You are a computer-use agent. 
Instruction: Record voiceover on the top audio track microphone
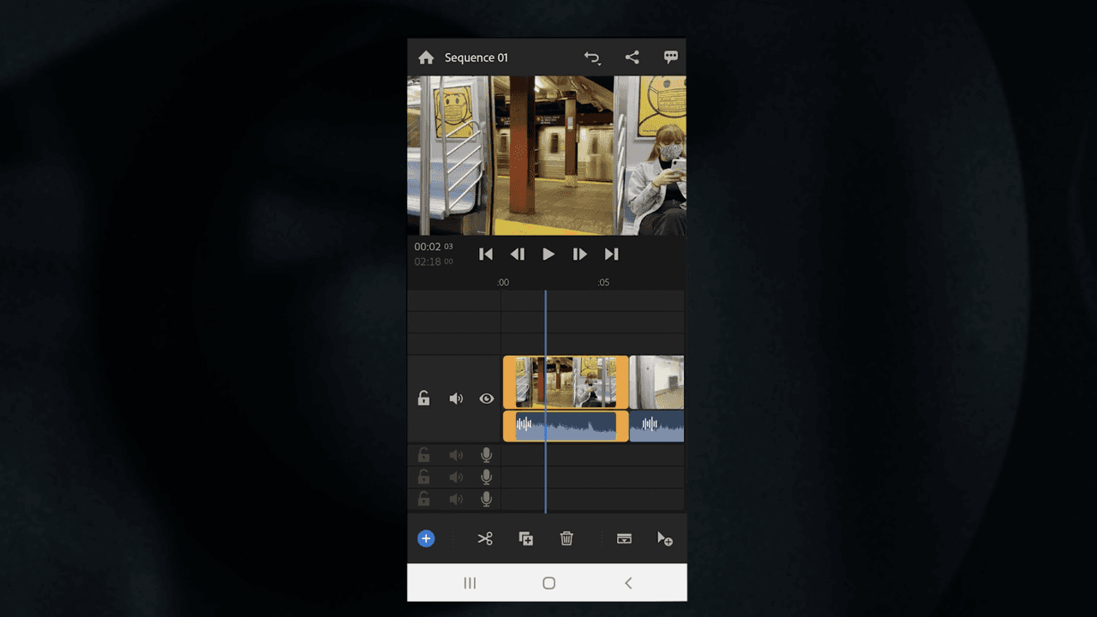point(487,455)
